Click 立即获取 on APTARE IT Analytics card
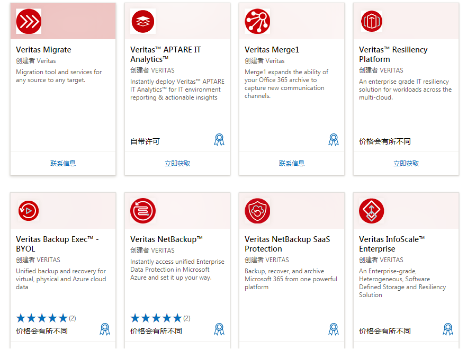Viewport: 467px width, 349px height. 177,164
